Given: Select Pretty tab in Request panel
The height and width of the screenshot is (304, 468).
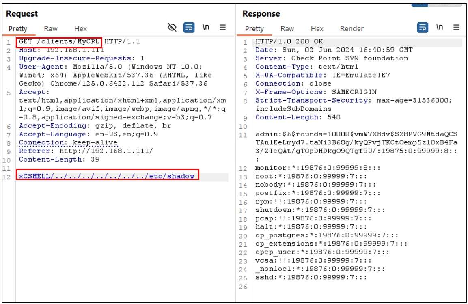Looking at the screenshot, I should pyautogui.click(x=18, y=29).
